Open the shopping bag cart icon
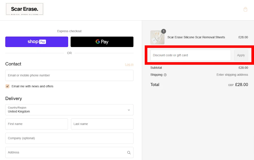Viewport: 254px width, 160px height. [245, 9]
